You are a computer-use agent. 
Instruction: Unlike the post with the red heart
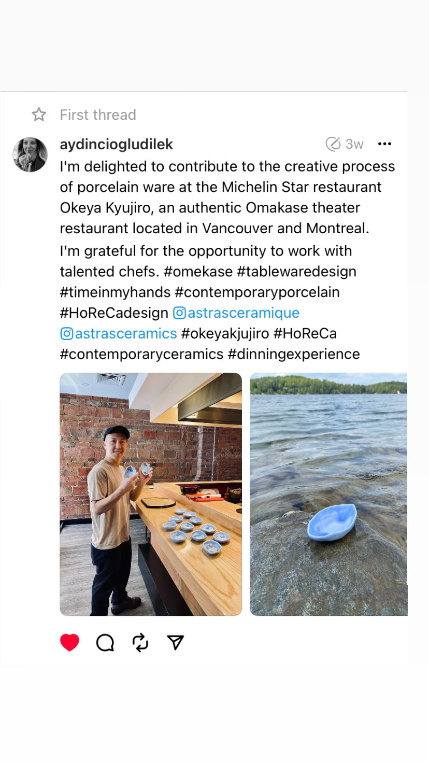(69, 643)
